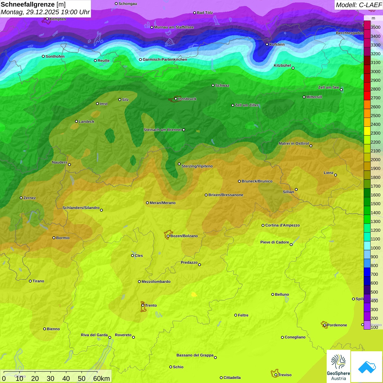Click the 'Mittersill' label

[x=314, y=97]
